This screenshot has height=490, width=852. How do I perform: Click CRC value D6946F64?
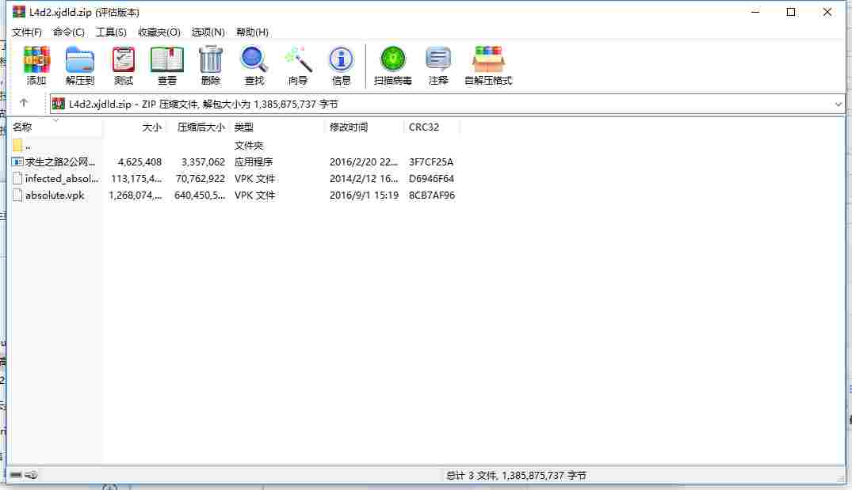pos(431,179)
